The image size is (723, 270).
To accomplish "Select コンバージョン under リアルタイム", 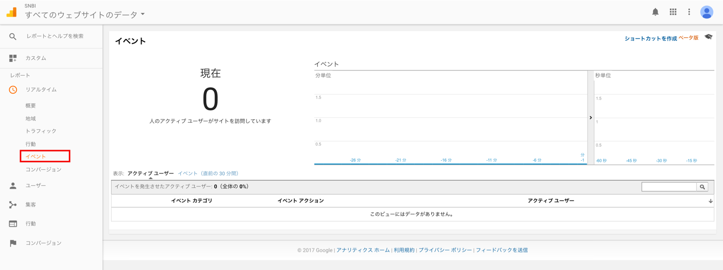I will click(43, 169).
